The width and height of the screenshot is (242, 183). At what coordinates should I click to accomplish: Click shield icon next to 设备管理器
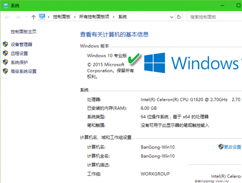pyautogui.click(x=5, y=44)
